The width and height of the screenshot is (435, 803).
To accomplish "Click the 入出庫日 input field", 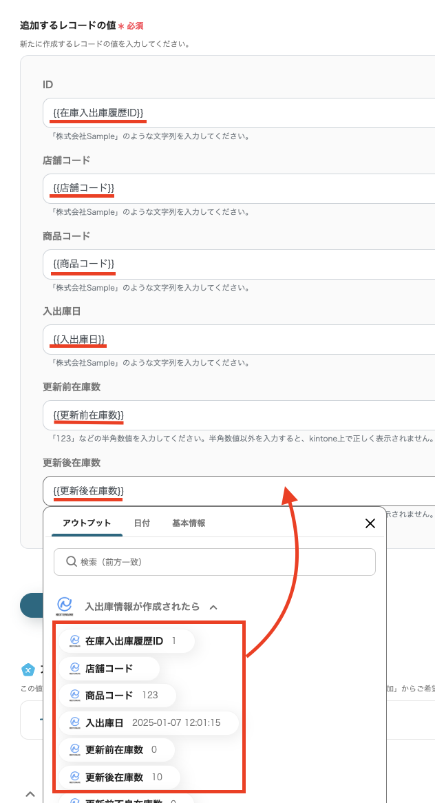I will pyautogui.click(x=239, y=340).
